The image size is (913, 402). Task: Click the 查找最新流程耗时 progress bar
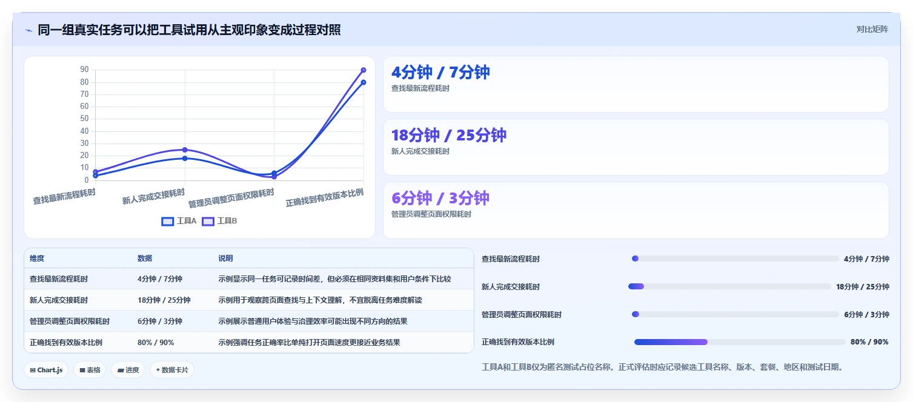(735, 259)
